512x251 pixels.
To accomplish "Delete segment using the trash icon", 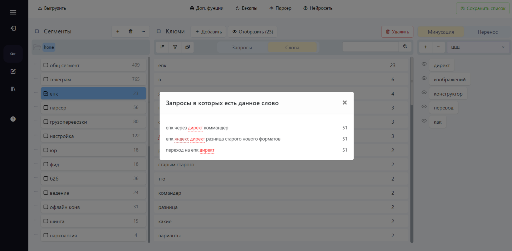I will [x=131, y=31].
